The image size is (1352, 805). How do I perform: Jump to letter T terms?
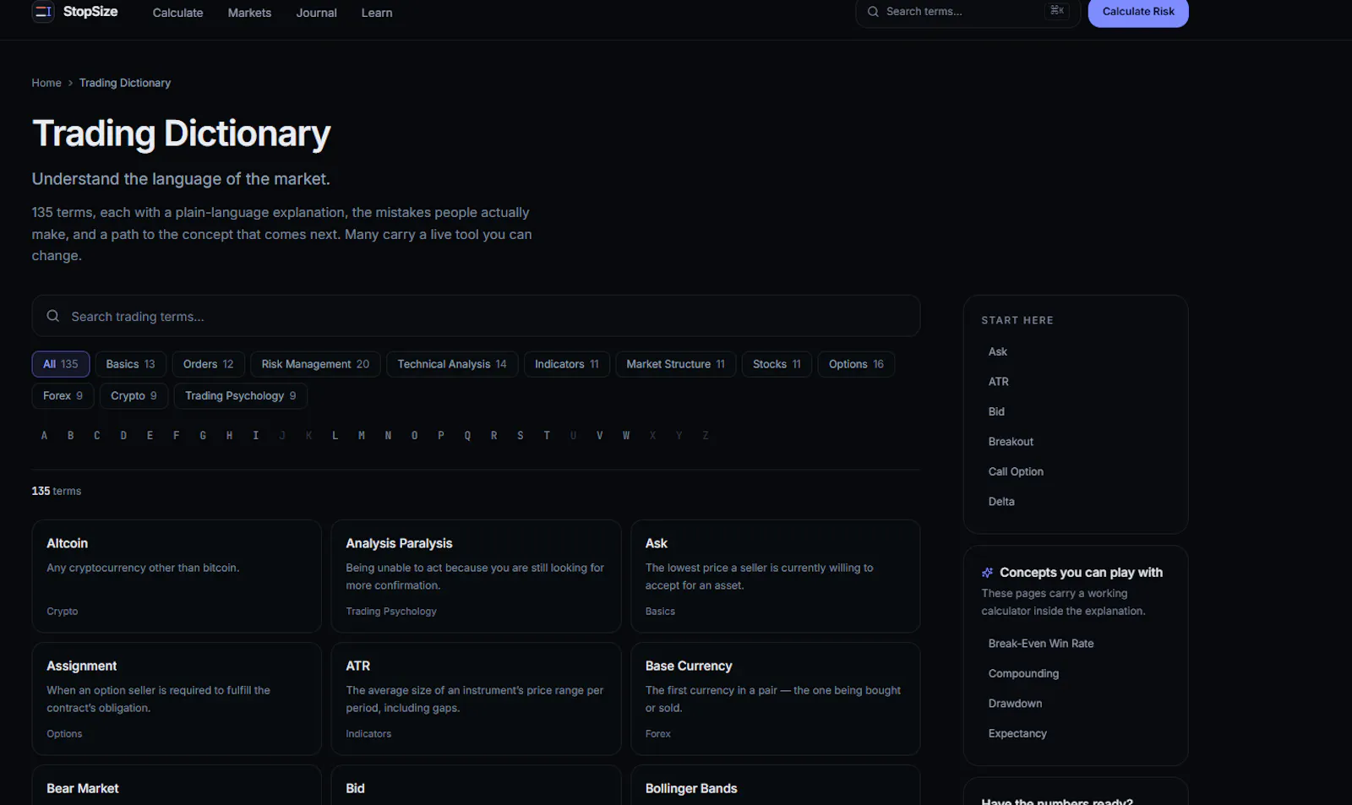coord(547,436)
